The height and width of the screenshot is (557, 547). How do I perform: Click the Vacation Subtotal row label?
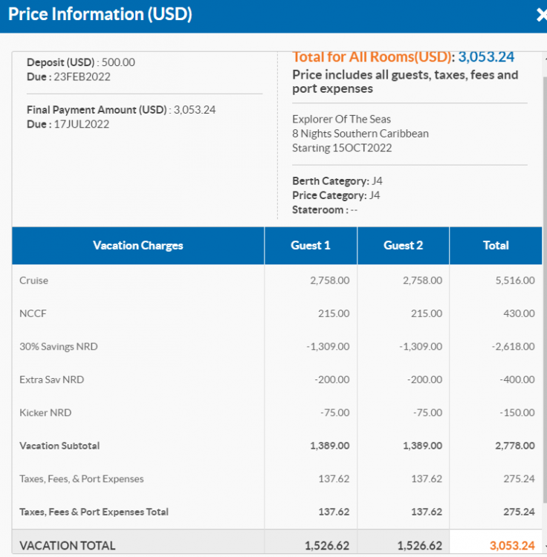(59, 446)
